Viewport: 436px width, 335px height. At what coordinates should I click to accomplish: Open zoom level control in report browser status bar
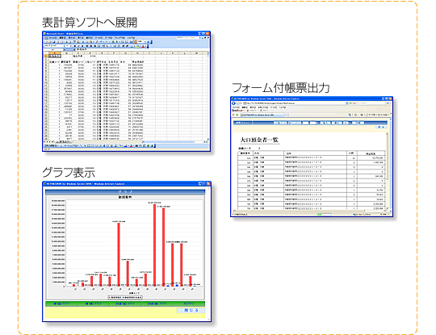[x=385, y=215]
